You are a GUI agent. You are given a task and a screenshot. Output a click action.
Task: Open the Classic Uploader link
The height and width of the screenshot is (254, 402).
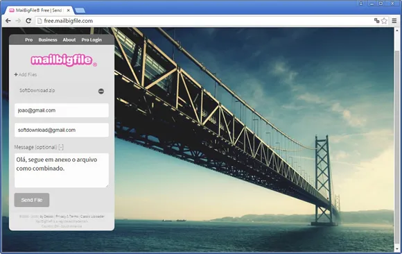92,217
